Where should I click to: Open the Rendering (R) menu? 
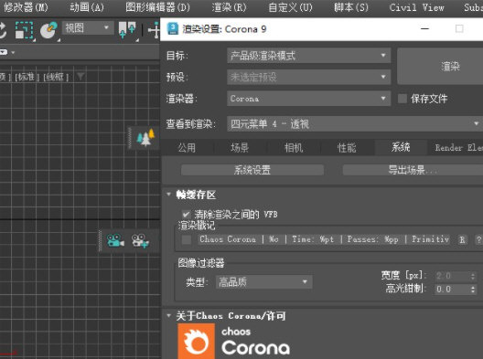point(230,7)
